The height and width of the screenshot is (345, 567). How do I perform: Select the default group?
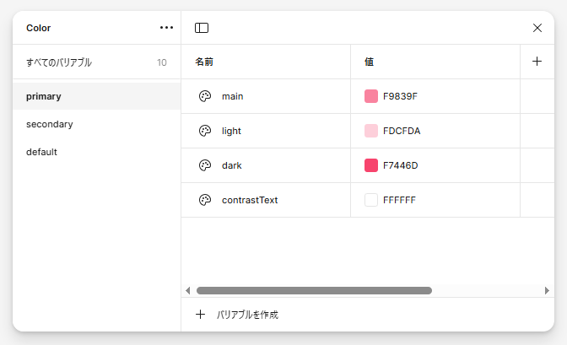[x=96, y=152]
